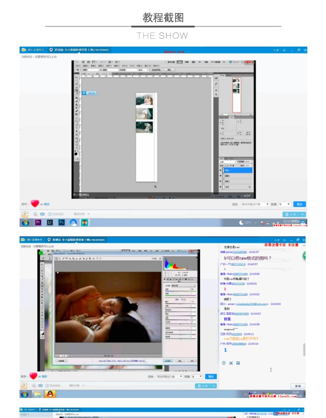Click 赠送 button in first screenshot

coord(299,204)
